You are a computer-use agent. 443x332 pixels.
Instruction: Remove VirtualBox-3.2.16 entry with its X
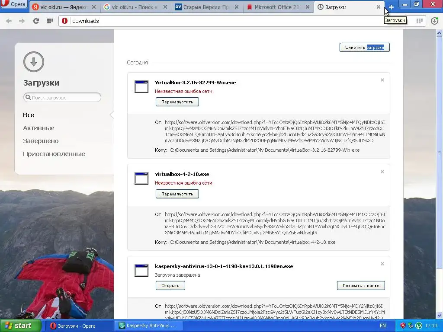tap(382, 80)
